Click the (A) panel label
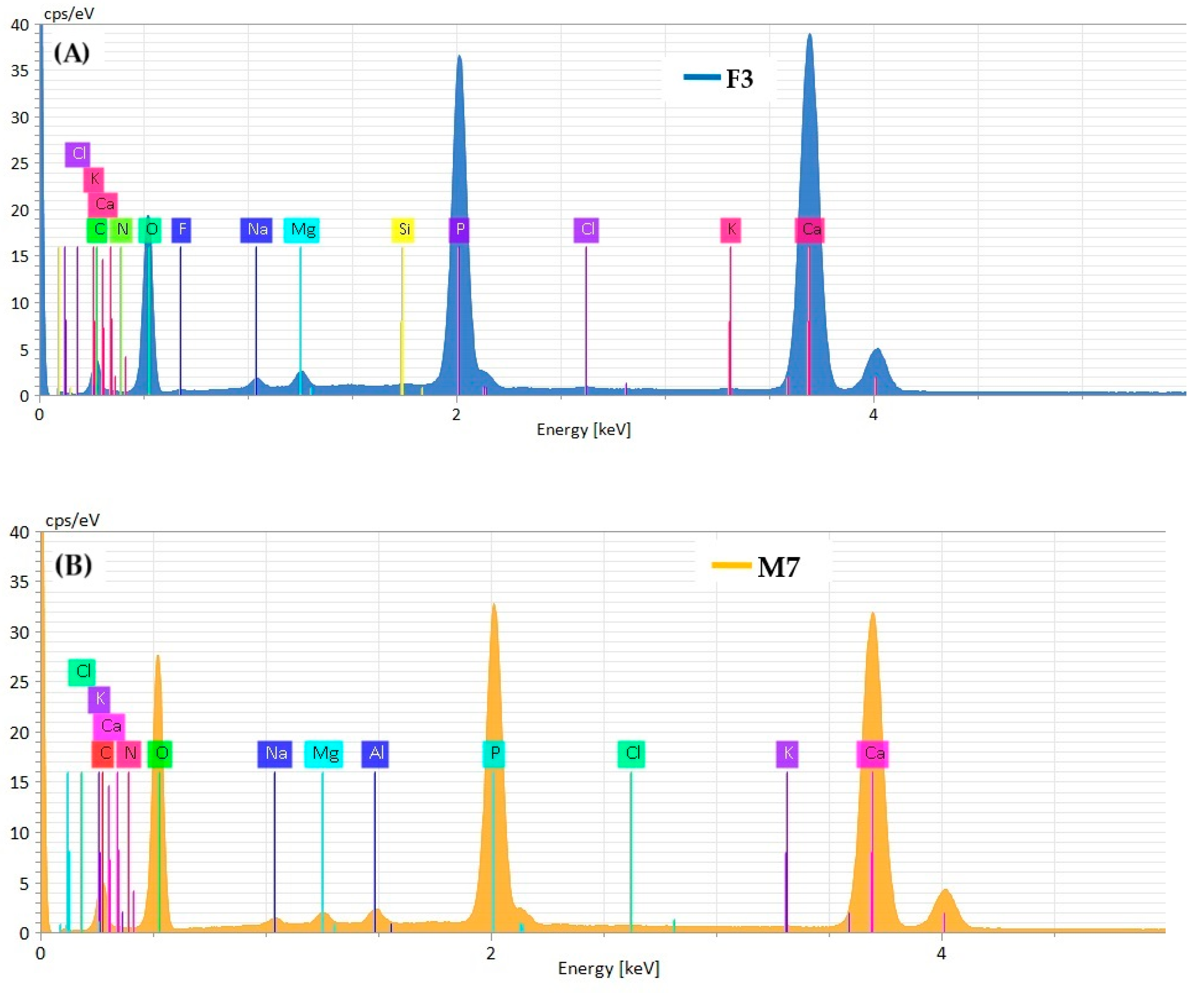The width and height of the screenshot is (1200, 993). point(71,53)
